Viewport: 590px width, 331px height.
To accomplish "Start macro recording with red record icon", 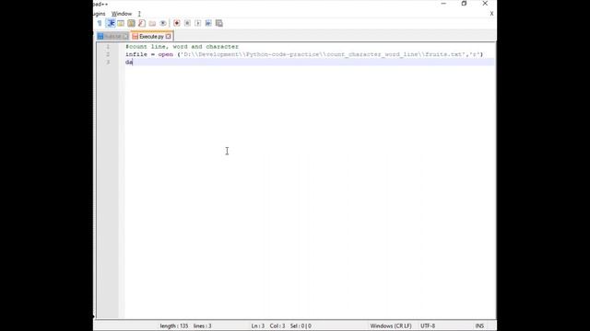I will [176, 23].
